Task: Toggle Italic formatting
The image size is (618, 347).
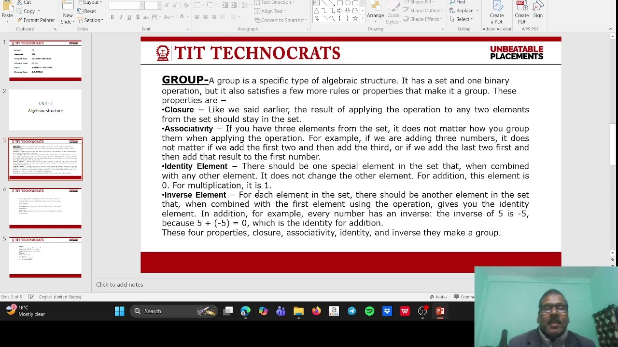Action: [121, 17]
